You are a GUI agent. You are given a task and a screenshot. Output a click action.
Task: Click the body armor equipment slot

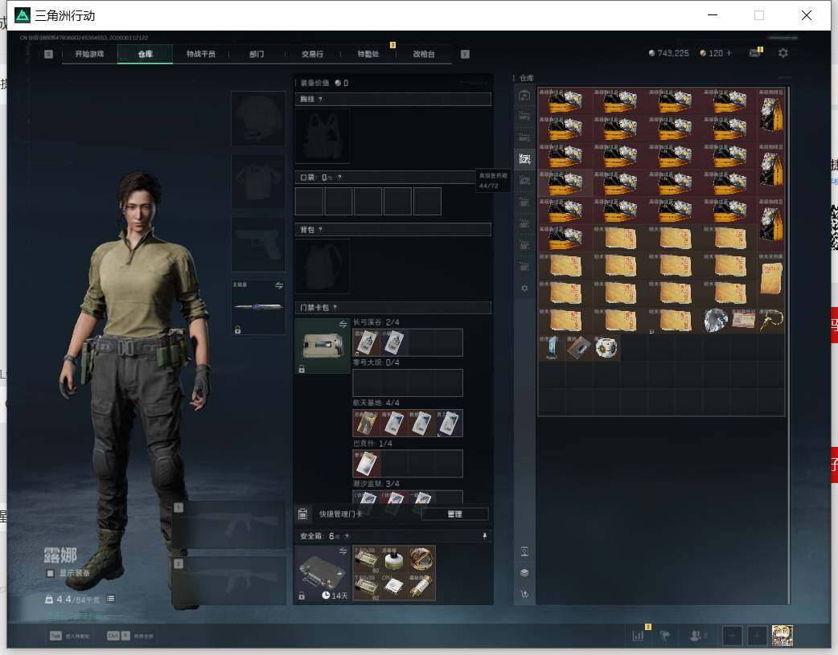point(258,182)
